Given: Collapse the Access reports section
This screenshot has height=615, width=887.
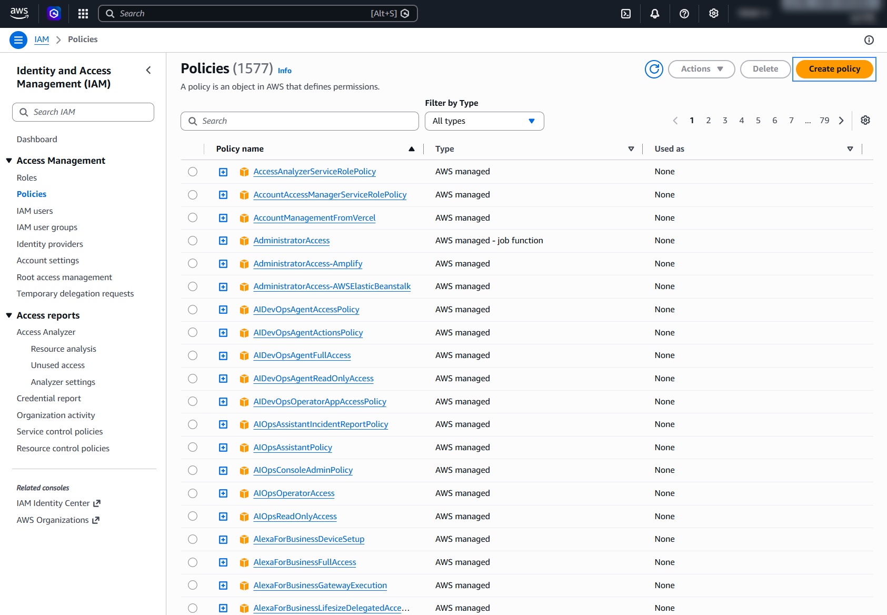Looking at the screenshot, I should pos(9,315).
